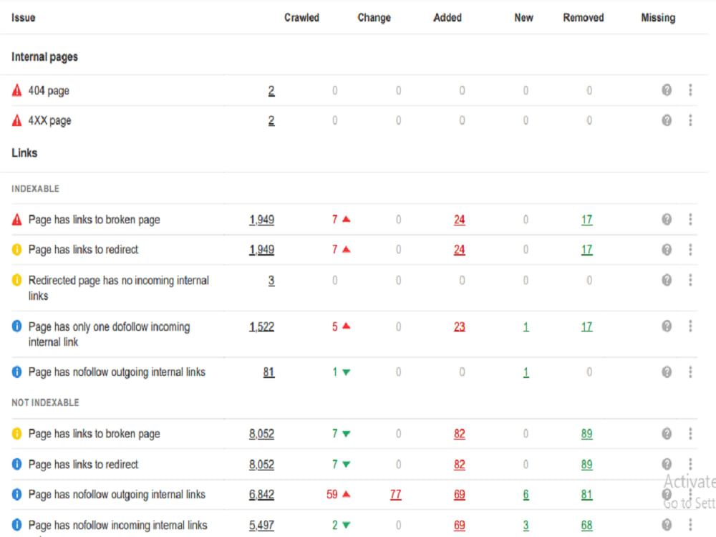Click the Change column header
Screen dimensions: 716x537
click(374, 18)
